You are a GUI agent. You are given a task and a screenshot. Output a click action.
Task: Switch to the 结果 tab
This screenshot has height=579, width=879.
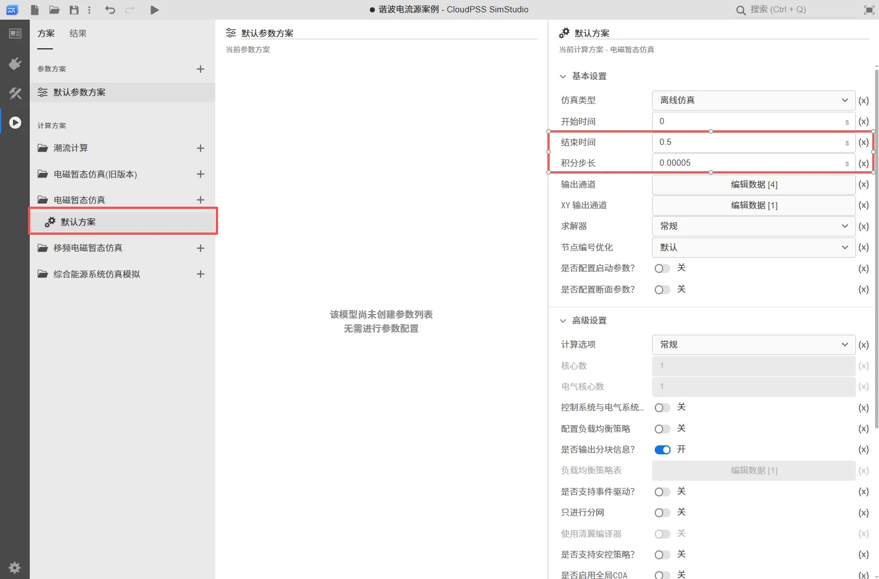click(x=78, y=33)
